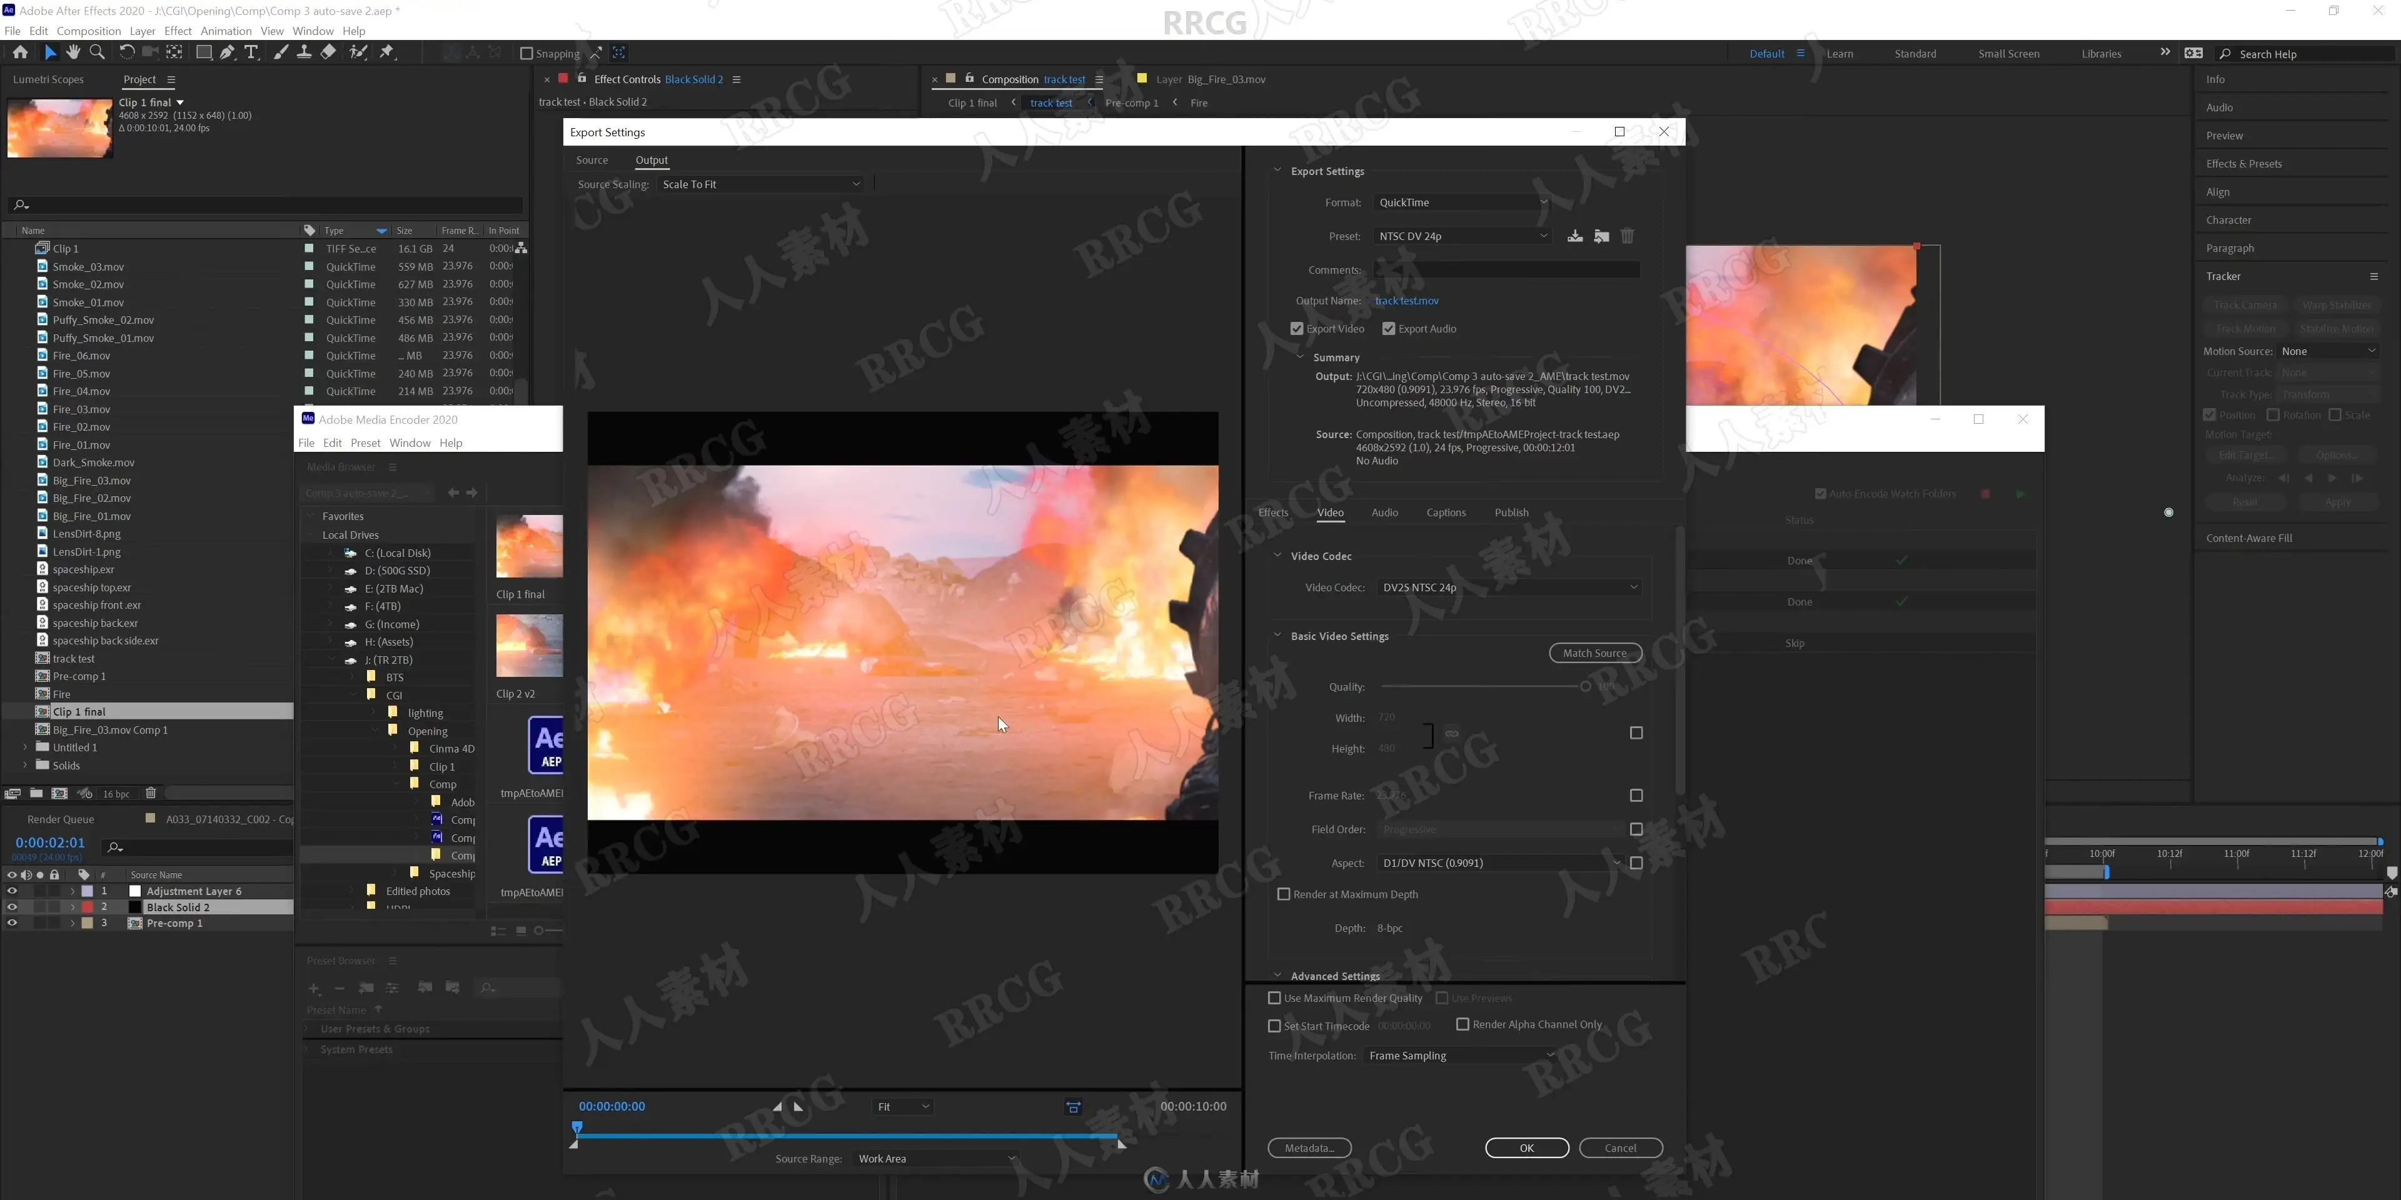Enable Use Maximum Render Quality
Image resolution: width=2401 pixels, height=1200 pixels.
click(1274, 998)
